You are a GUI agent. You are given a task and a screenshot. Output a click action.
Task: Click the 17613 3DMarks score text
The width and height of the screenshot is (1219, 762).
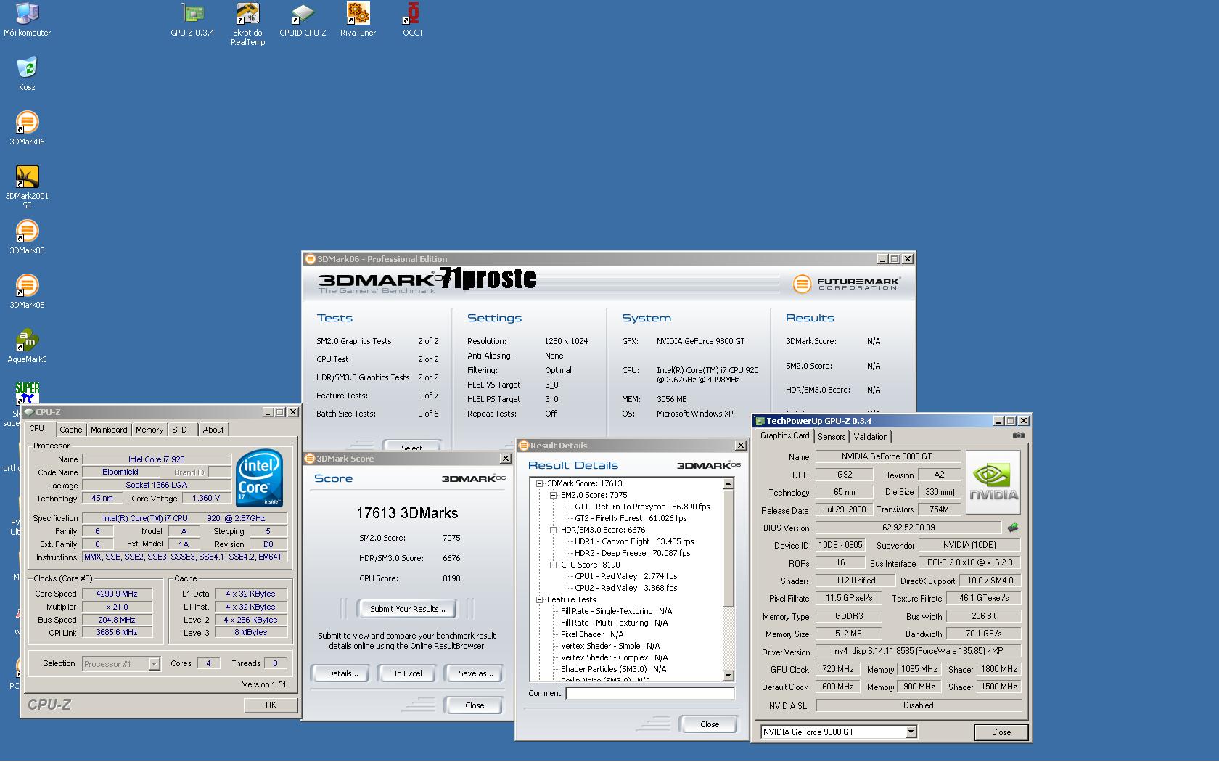[x=407, y=513]
